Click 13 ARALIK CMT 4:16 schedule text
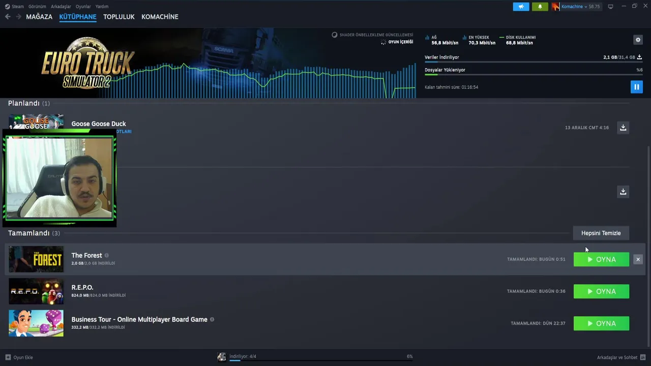Screen dimensions: 651x366 point(587,128)
